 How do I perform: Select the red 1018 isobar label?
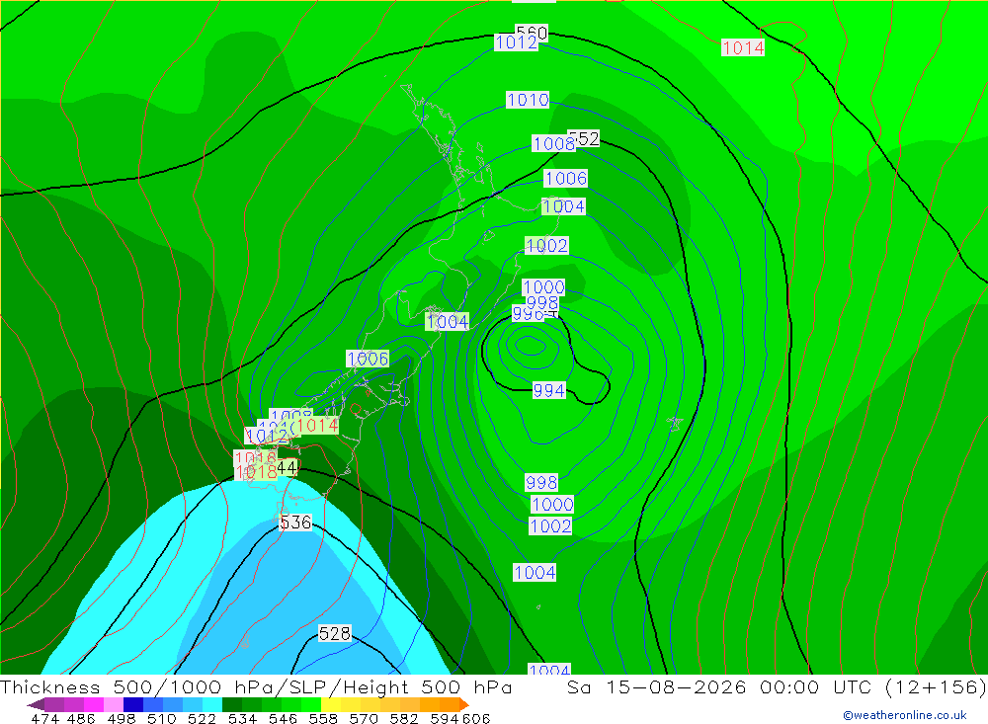[x=255, y=472]
